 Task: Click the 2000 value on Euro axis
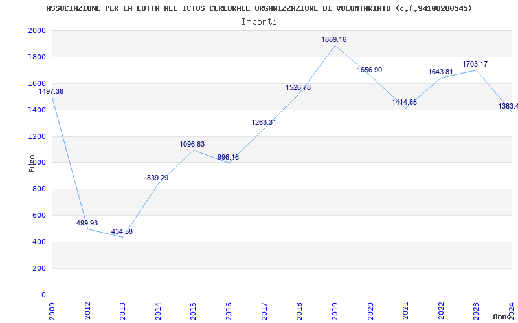coord(38,30)
